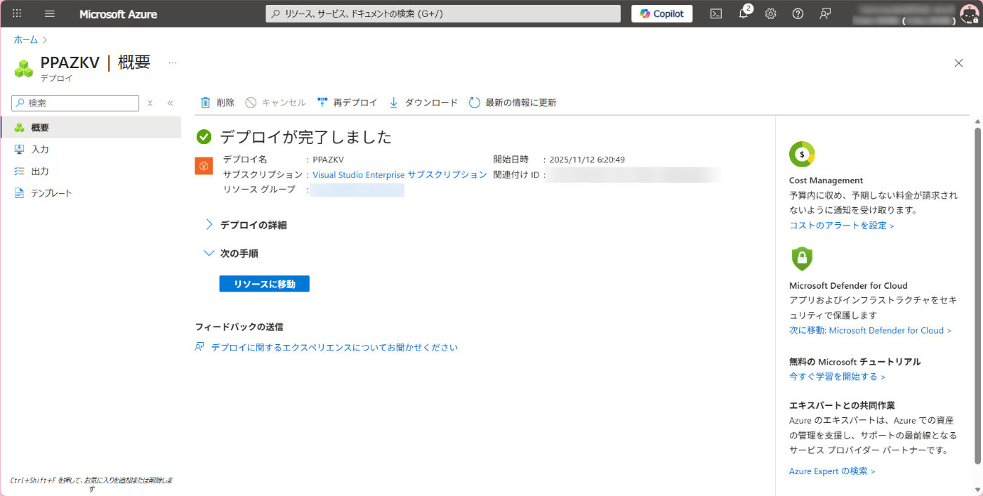The image size is (983, 496).
Task: Expand デプロイの詳細 section
Action: click(x=246, y=225)
